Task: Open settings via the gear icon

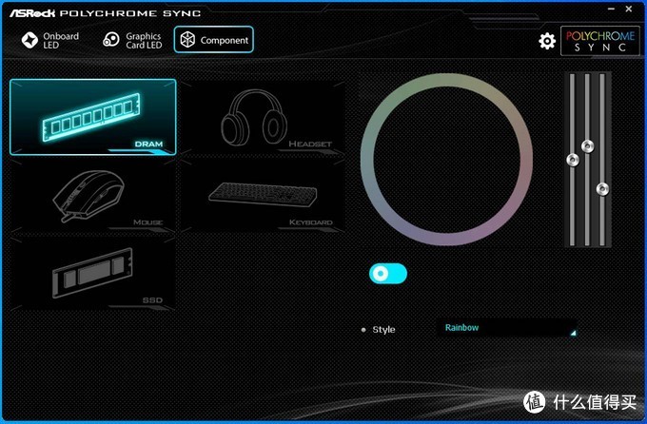Action: (547, 41)
